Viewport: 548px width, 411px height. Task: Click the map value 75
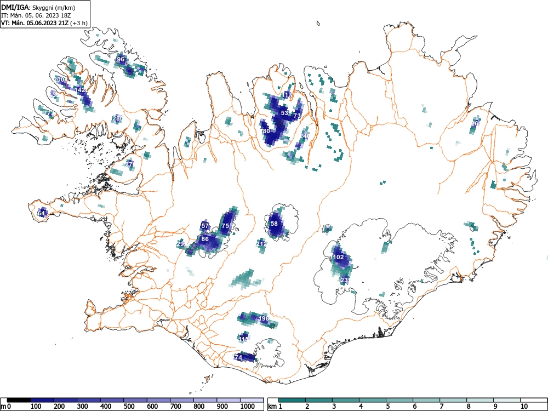(x=225, y=226)
